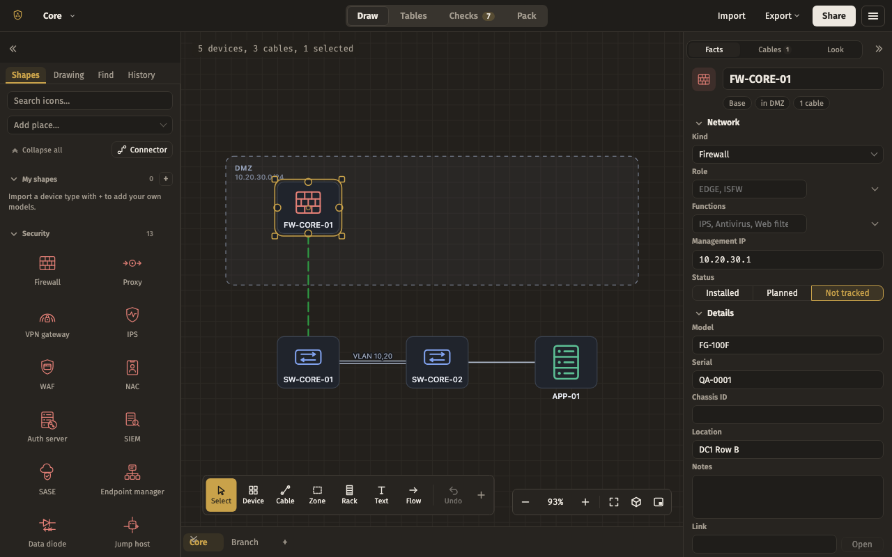The height and width of the screenshot is (557, 892).
Task: Open the Export menu
Action: (x=782, y=16)
